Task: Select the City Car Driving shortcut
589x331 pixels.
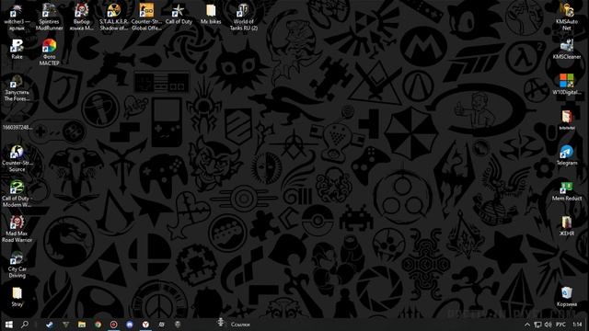Action: (x=17, y=258)
